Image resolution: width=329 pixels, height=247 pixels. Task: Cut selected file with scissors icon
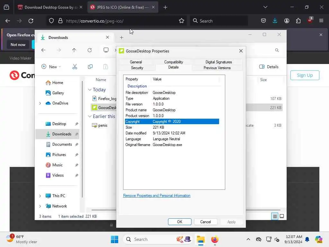pyautogui.click(x=75, y=67)
